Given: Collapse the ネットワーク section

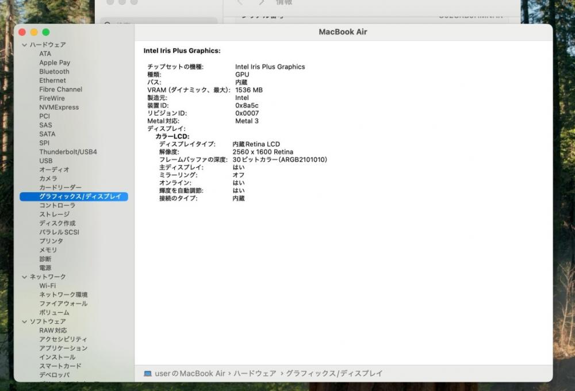Looking at the screenshot, I should coord(24,277).
